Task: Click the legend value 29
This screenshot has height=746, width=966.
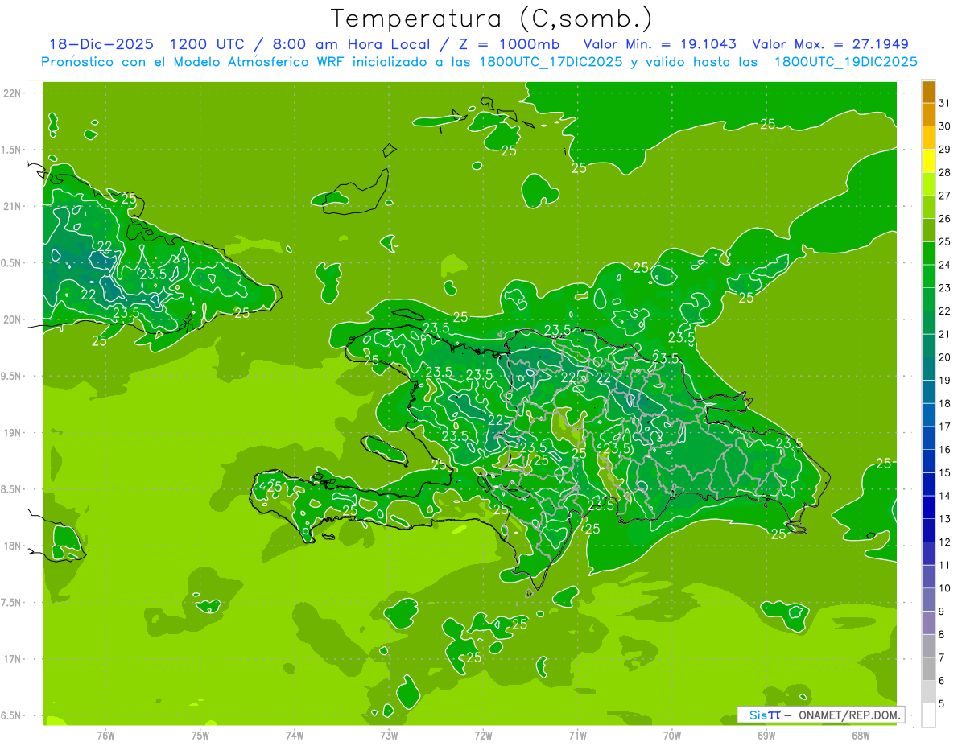Action: pos(945,149)
